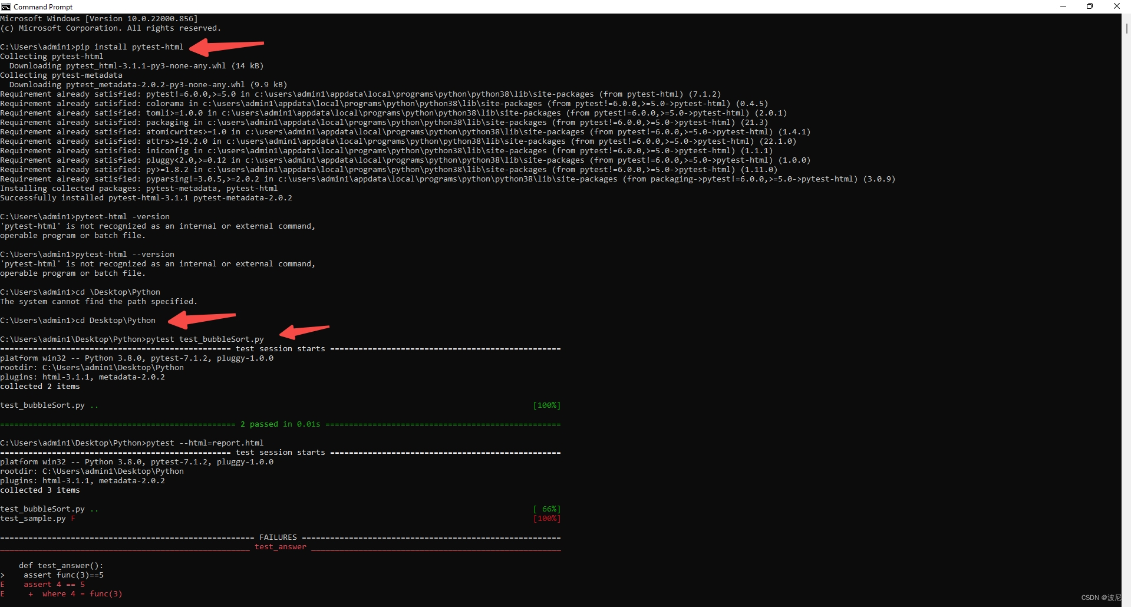
Task: Click the 'test_sample.py F' result line
Action: pos(38,519)
